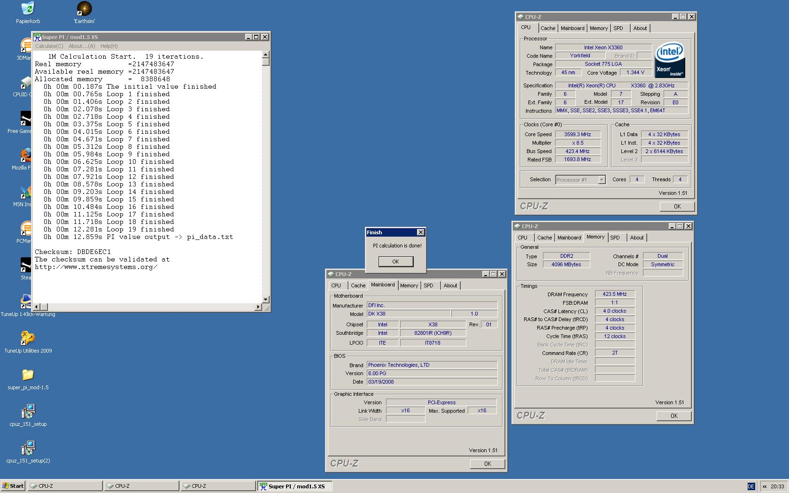Open the MSN installer desktop icon
Viewport: 789px width, 493px height.
coord(25,192)
